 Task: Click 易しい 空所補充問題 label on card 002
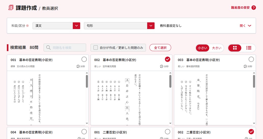(105, 66)
